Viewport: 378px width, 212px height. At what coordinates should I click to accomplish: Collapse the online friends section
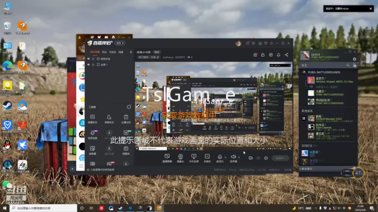click(x=309, y=146)
